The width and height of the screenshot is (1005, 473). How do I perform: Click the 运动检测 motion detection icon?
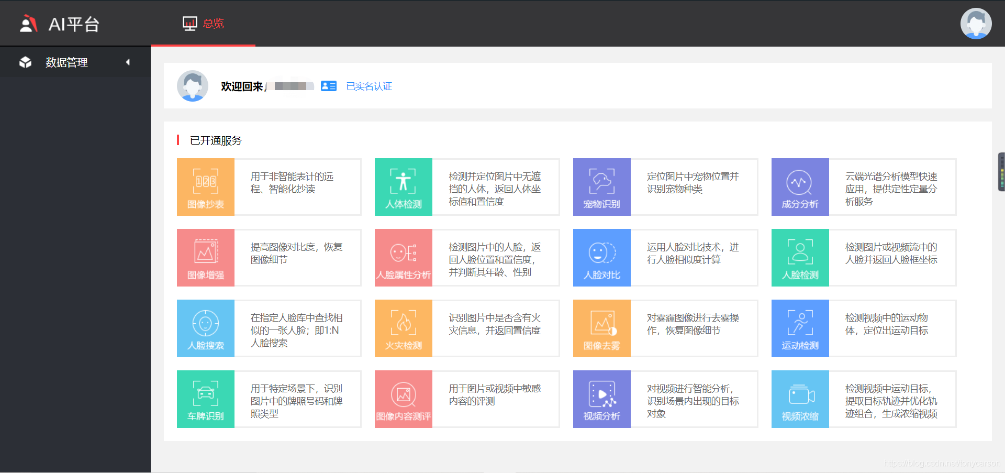pos(800,328)
